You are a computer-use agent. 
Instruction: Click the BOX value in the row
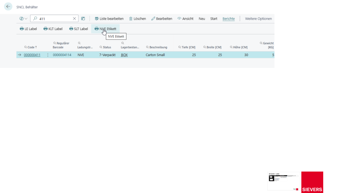(x=124, y=55)
